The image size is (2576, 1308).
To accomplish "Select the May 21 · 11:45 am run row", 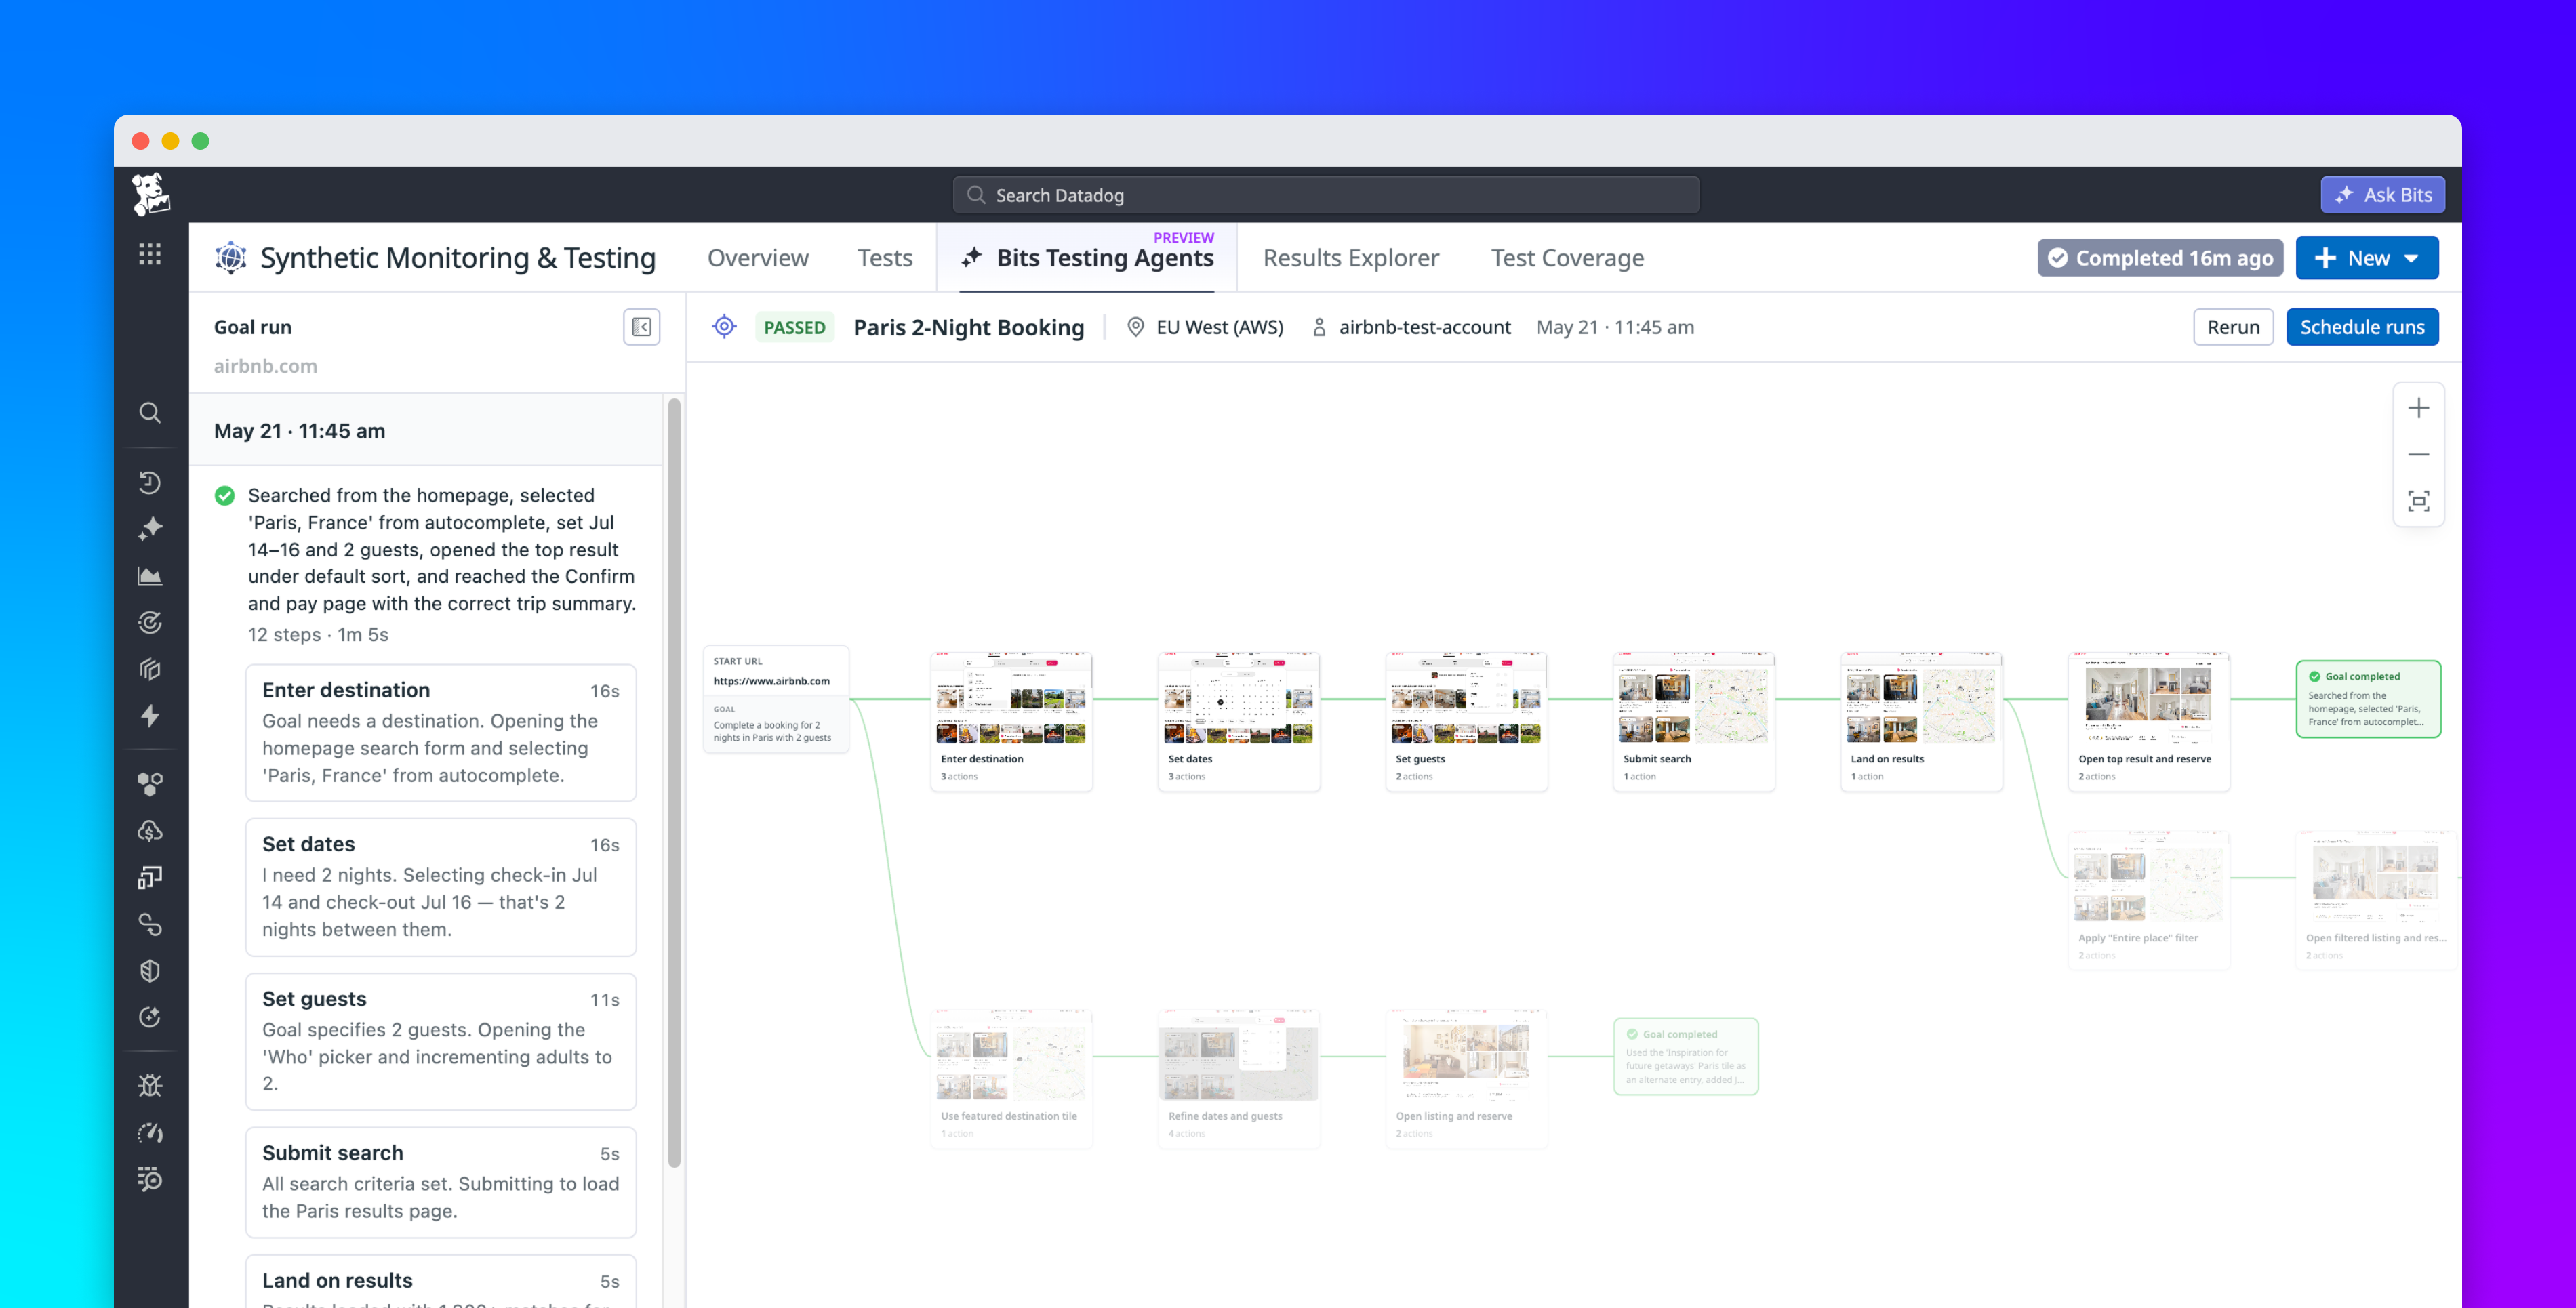I will pos(426,431).
